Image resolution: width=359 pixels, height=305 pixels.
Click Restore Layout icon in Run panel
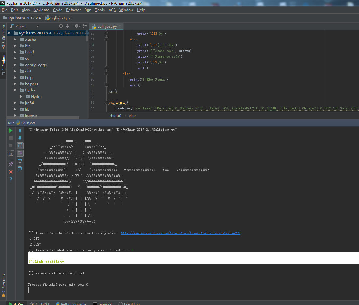point(11,155)
